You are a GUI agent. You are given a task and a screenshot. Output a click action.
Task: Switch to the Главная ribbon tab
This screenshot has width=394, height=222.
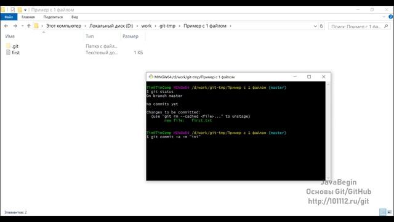click(28, 17)
